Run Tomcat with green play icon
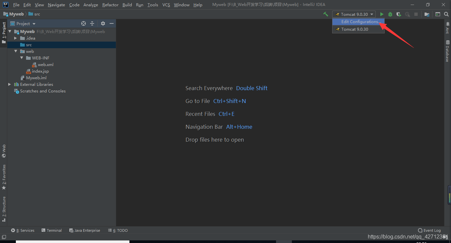 pos(382,14)
